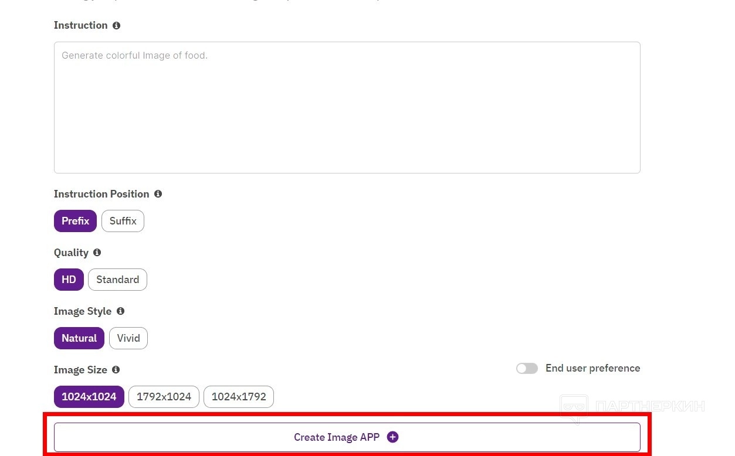Choose HD quality
Image resolution: width=735 pixels, height=456 pixels.
(x=69, y=280)
